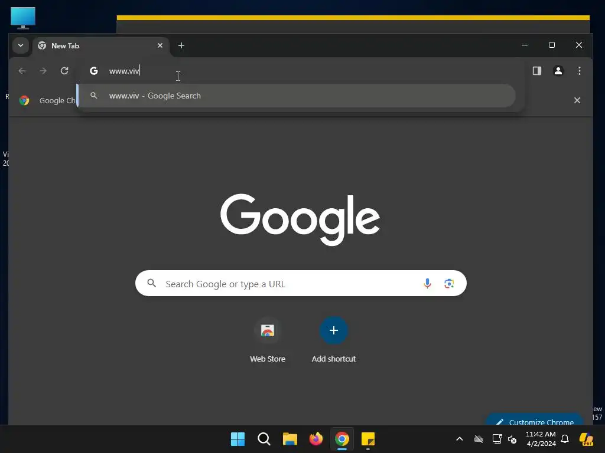Focus the Search Google or type a URL box
This screenshot has width=605, height=453.
[301, 284]
